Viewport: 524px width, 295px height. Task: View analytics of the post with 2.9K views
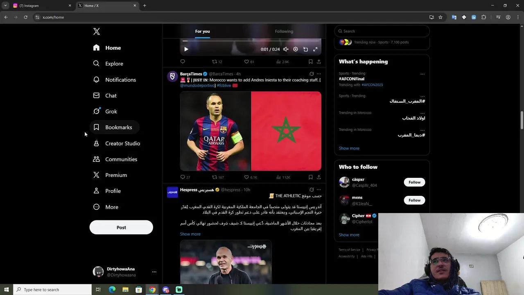(282, 61)
